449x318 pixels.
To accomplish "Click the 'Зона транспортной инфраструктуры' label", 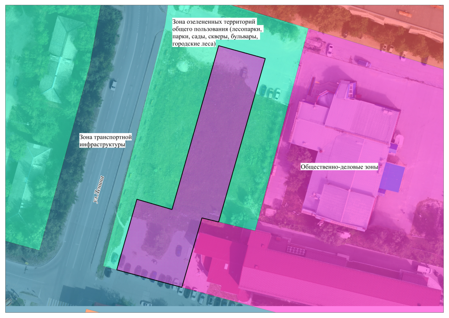I will coord(106,141).
